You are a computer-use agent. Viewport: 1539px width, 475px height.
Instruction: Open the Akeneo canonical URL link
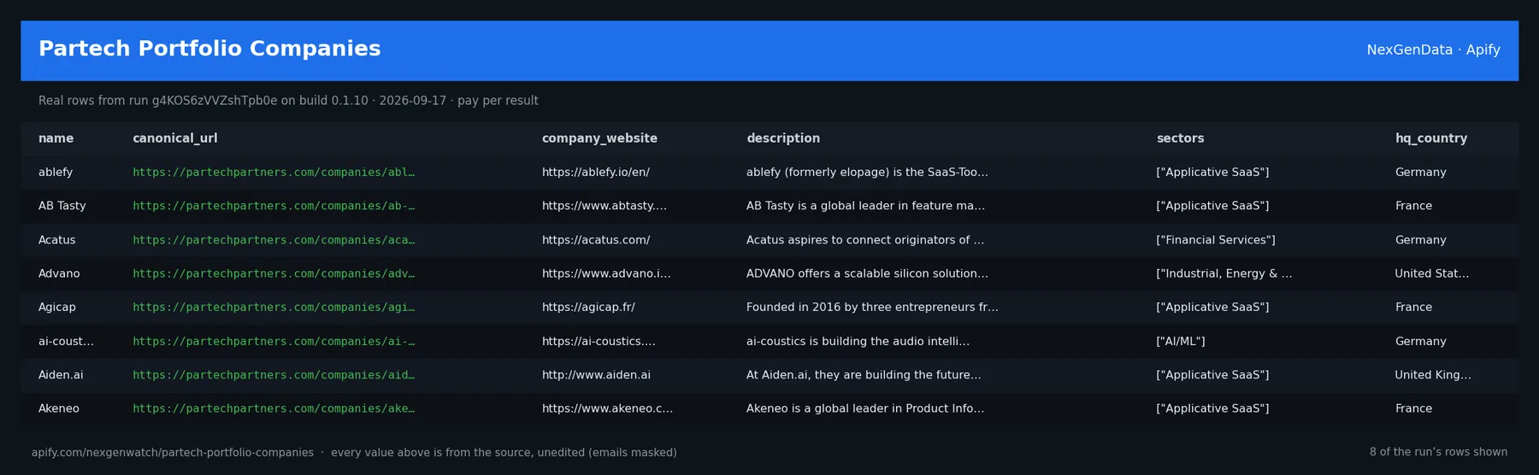274,408
